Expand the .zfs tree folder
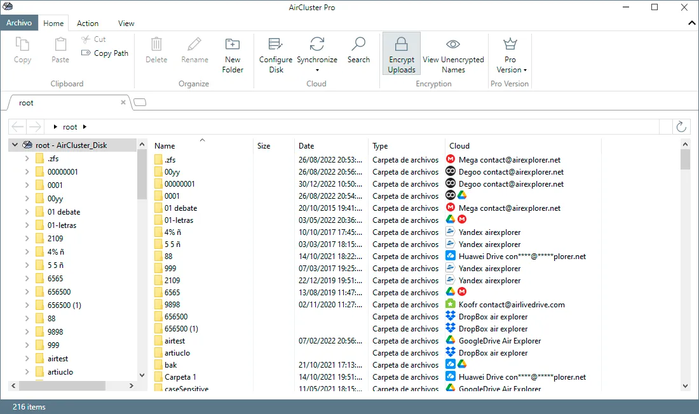The image size is (699, 414). (x=27, y=159)
